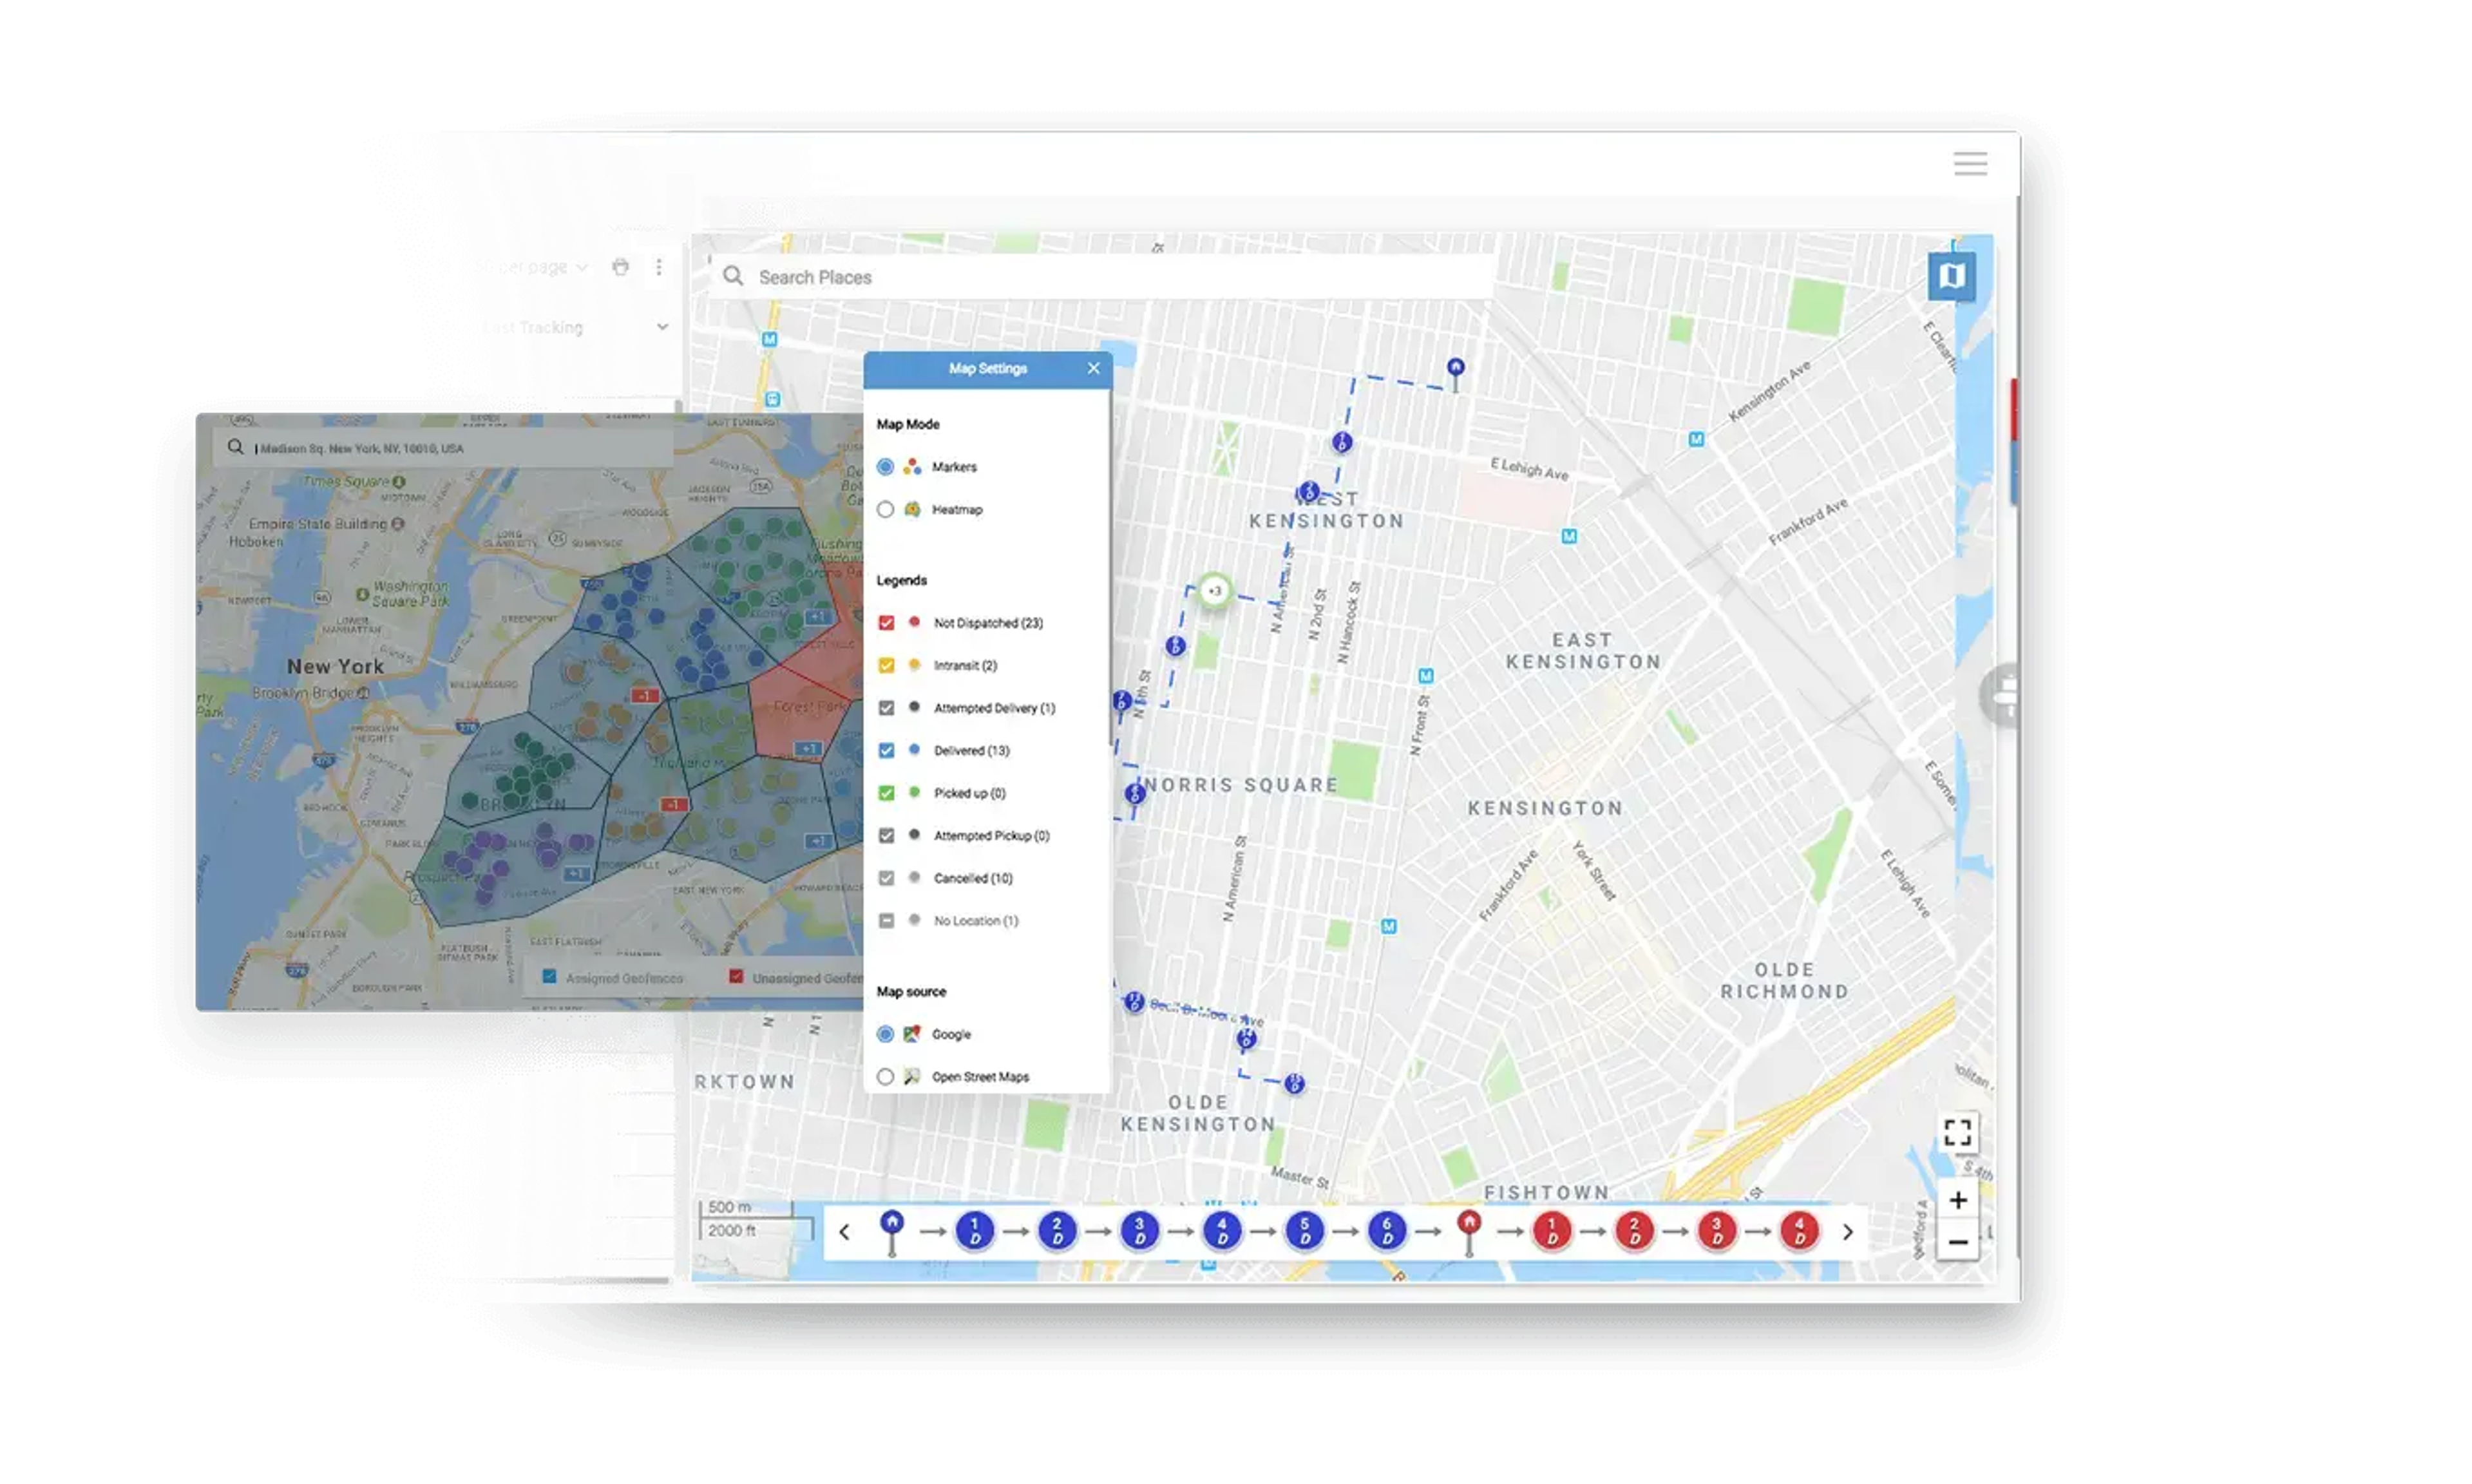The width and height of the screenshot is (2472, 1484).
Task: Toggle the No Location (1) checkbox
Action: 886,920
